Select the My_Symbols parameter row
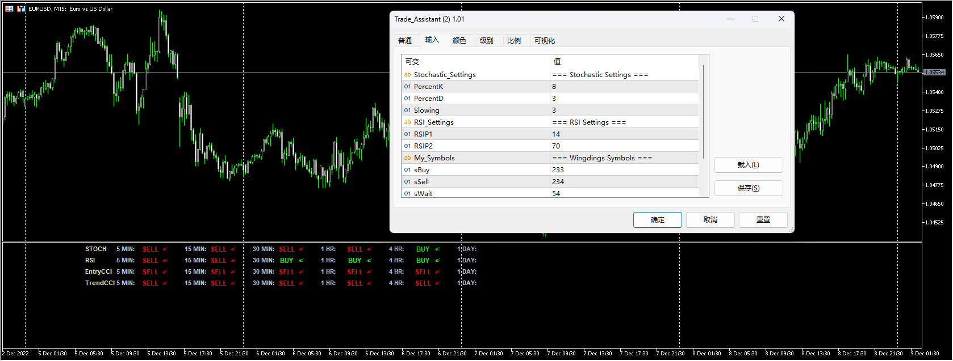Image resolution: width=953 pixels, height=361 pixels. (x=550, y=158)
